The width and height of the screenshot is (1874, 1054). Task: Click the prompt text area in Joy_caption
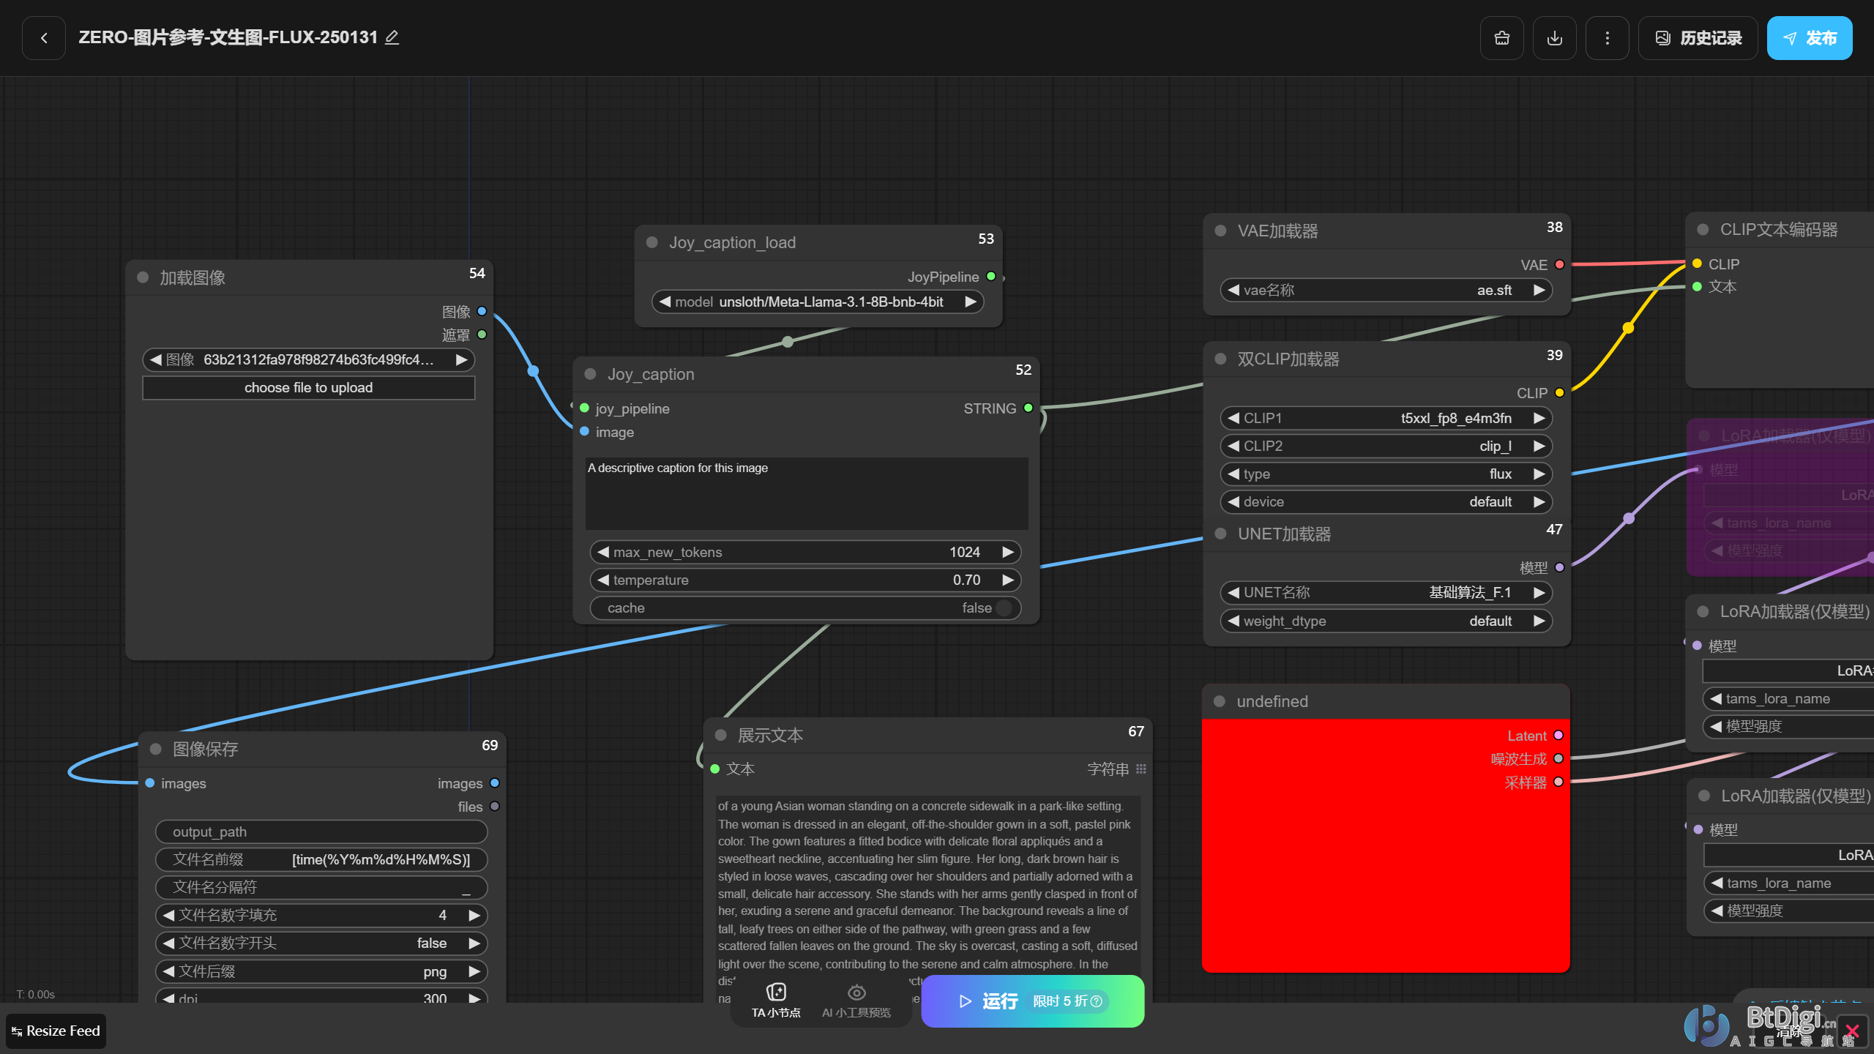807,493
